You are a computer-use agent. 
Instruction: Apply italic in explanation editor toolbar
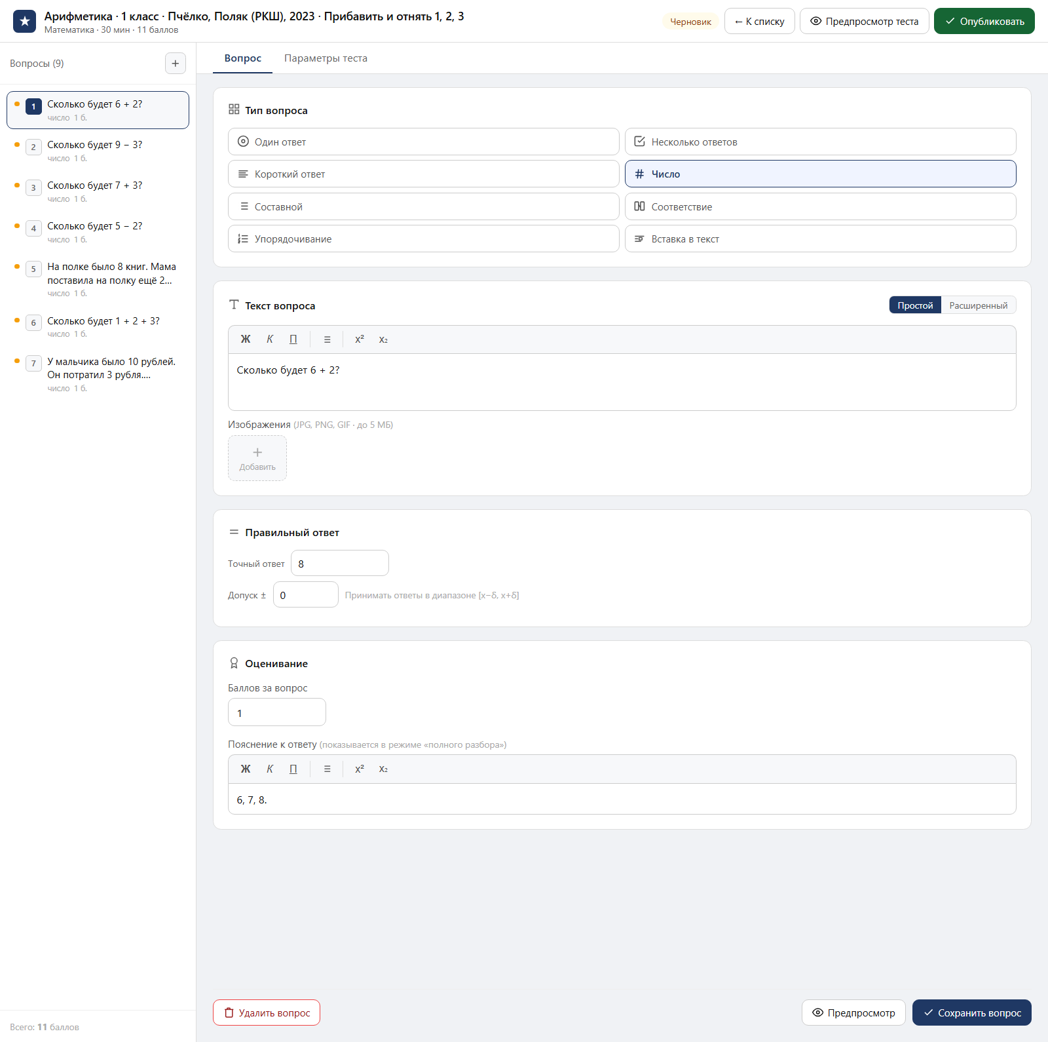(270, 769)
